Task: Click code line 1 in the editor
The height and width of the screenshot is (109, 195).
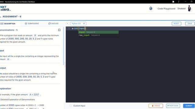Action: pos(130,28)
